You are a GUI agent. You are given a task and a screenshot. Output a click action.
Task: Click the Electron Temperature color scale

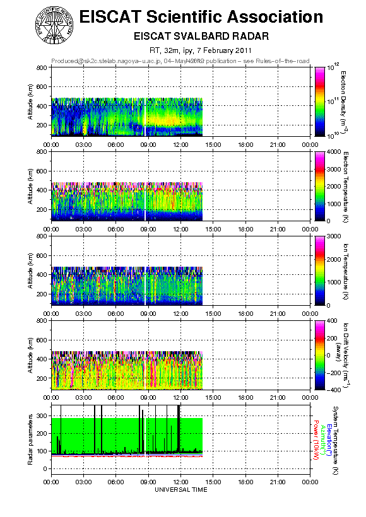[x=320, y=186]
